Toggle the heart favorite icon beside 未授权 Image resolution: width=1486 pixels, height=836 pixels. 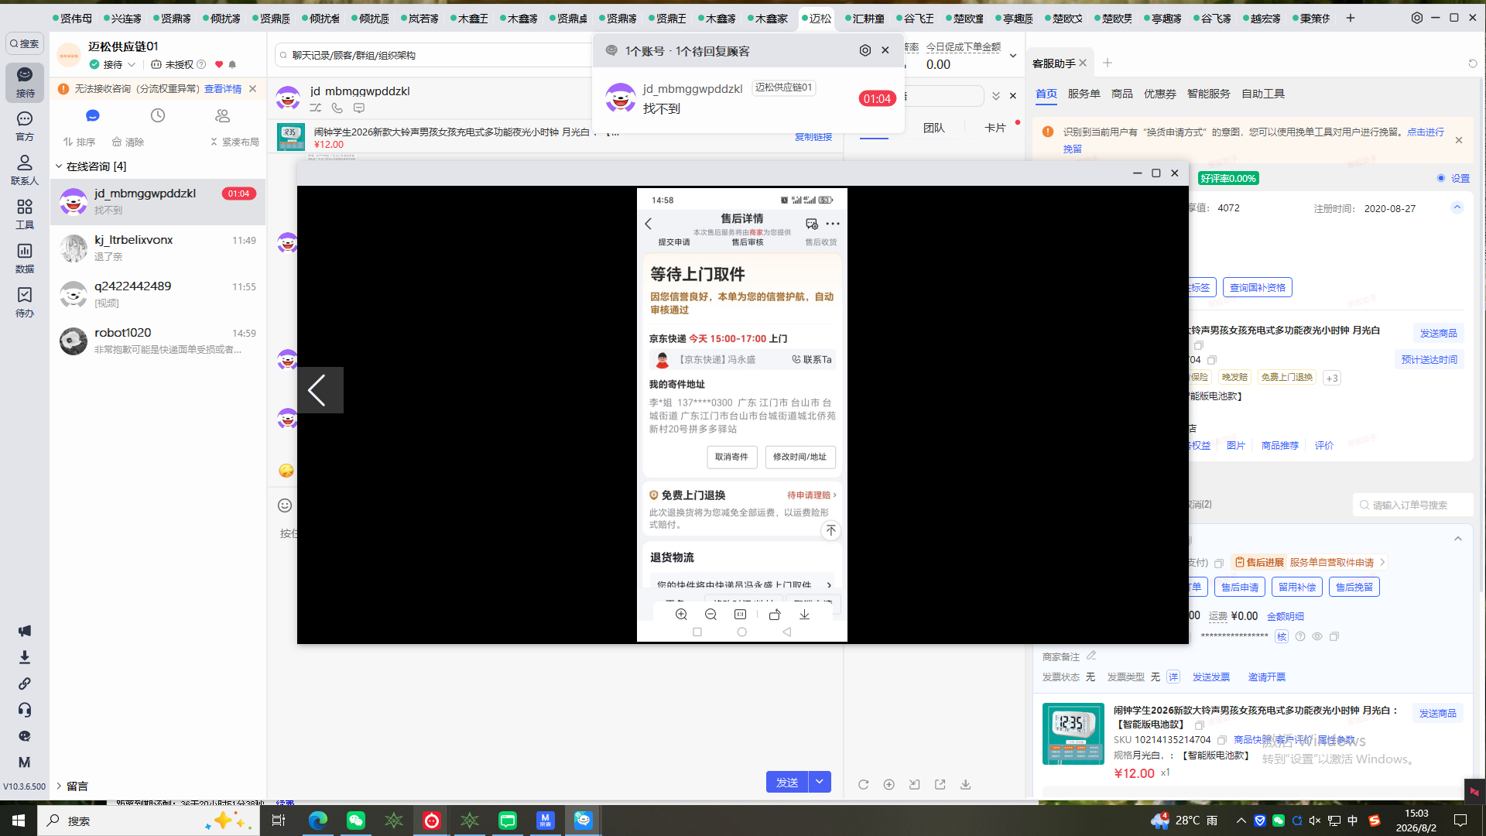coord(219,65)
